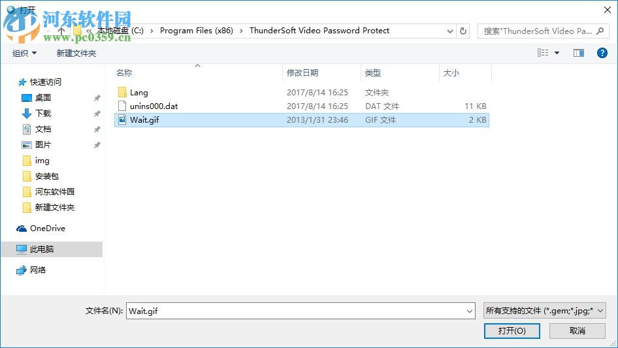Screen dimensions: 618x348
Task: Click the 网络 network icon
Action: (22, 270)
